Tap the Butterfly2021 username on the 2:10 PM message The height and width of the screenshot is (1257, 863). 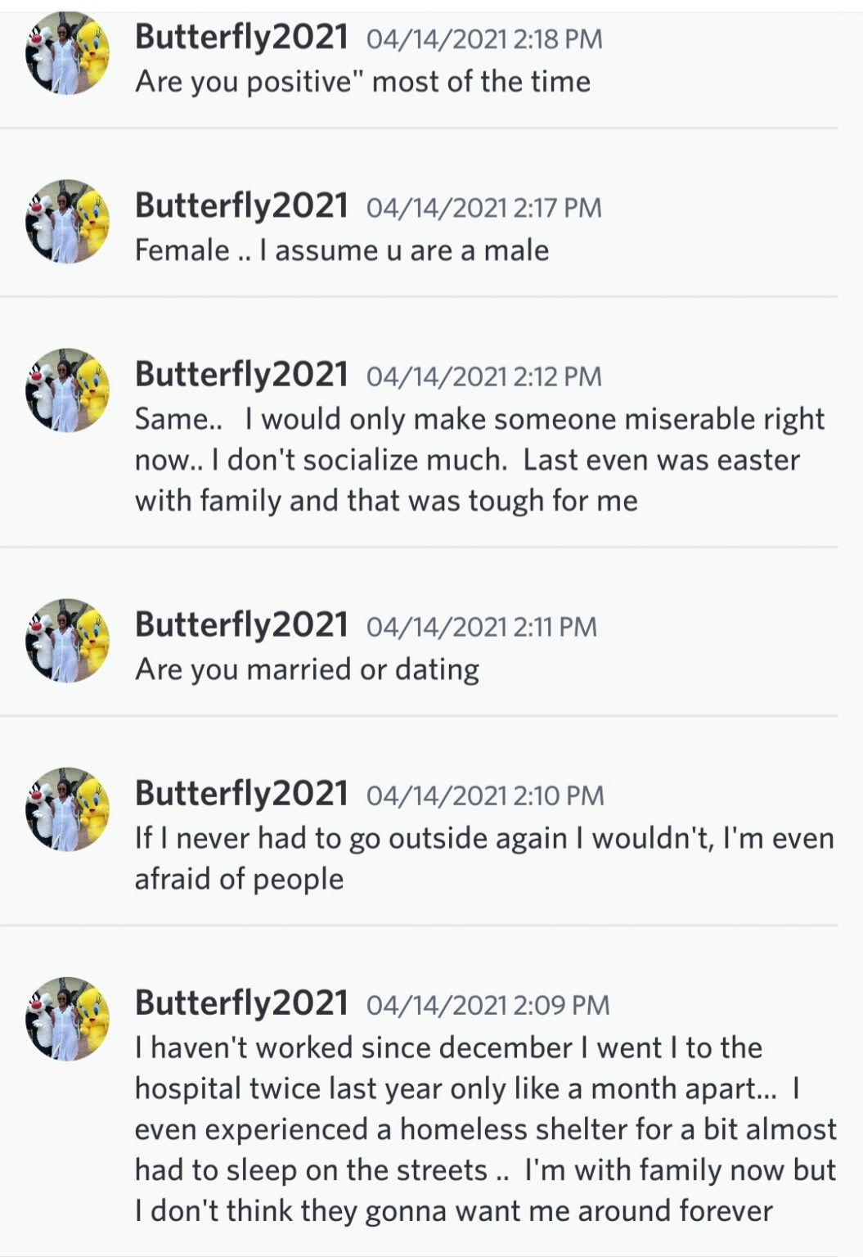(x=241, y=794)
